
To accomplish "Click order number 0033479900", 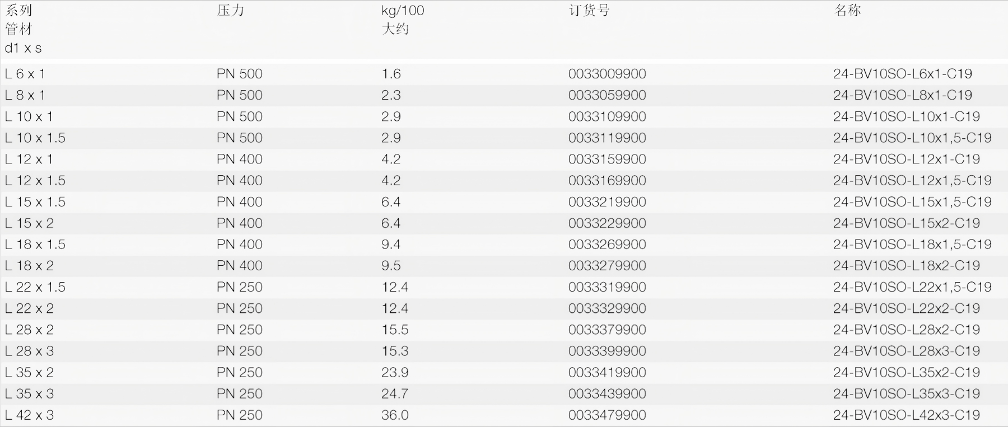I will [607, 415].
